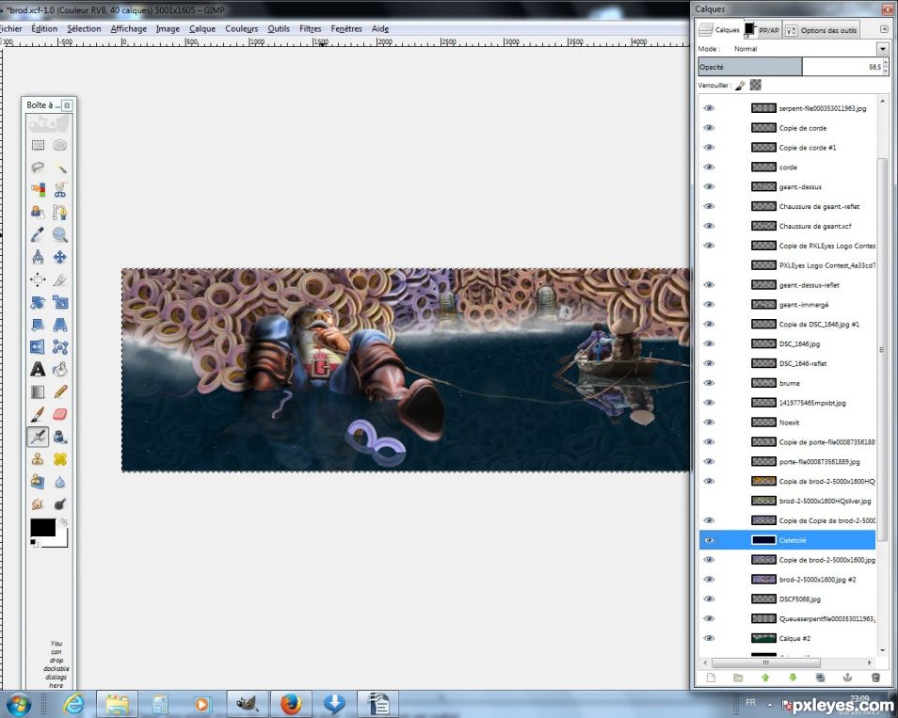This screenshot has width=898, height=718.
Task: Adjust the Opacité slider
Action: (789, 67)
